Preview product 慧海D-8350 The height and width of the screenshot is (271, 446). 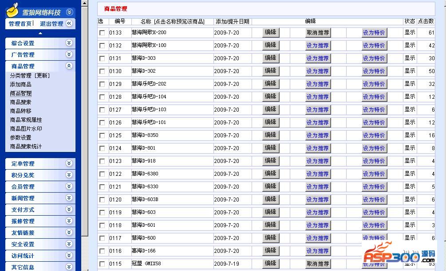[x=145, y=135]
